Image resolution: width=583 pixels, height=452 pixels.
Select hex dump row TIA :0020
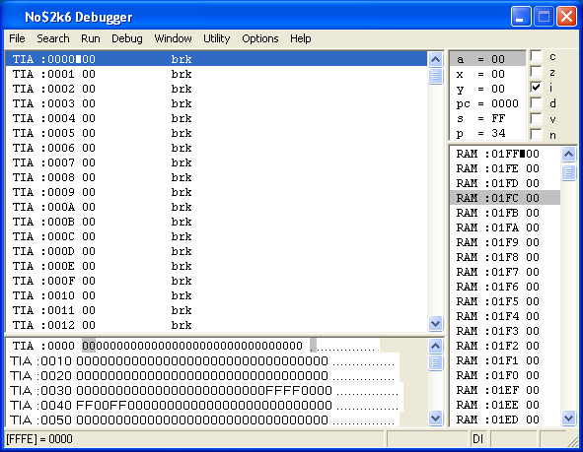tap(202, 375)
